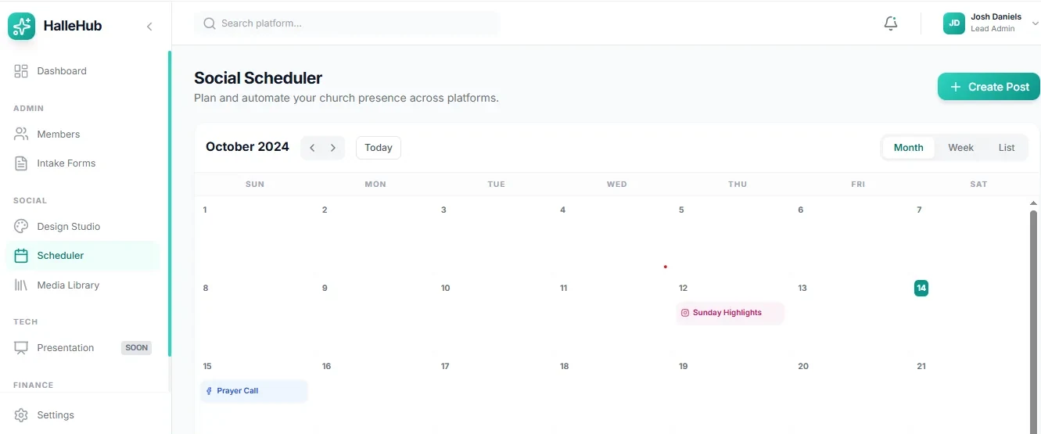
Task: Click the Scheduler calendar icon
Action: (x=21, y=256)
